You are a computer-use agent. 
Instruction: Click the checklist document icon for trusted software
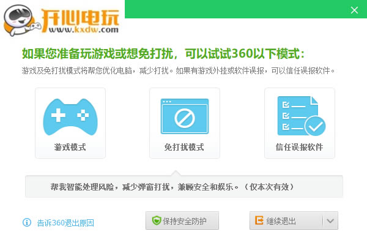pyautogui.click(x=295, y=113)
